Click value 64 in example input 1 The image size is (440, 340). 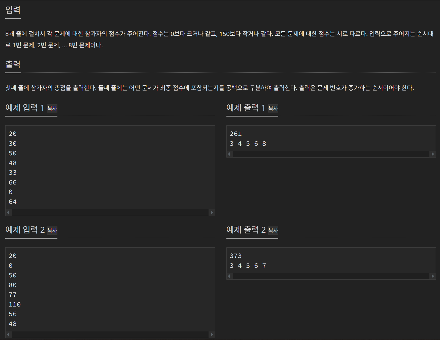tap(13, 202)
